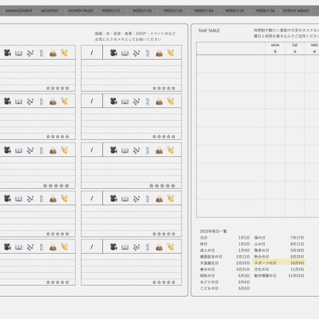Click the MON column header
This screenshot has height=319, width=319.
(x=275, y=49)
